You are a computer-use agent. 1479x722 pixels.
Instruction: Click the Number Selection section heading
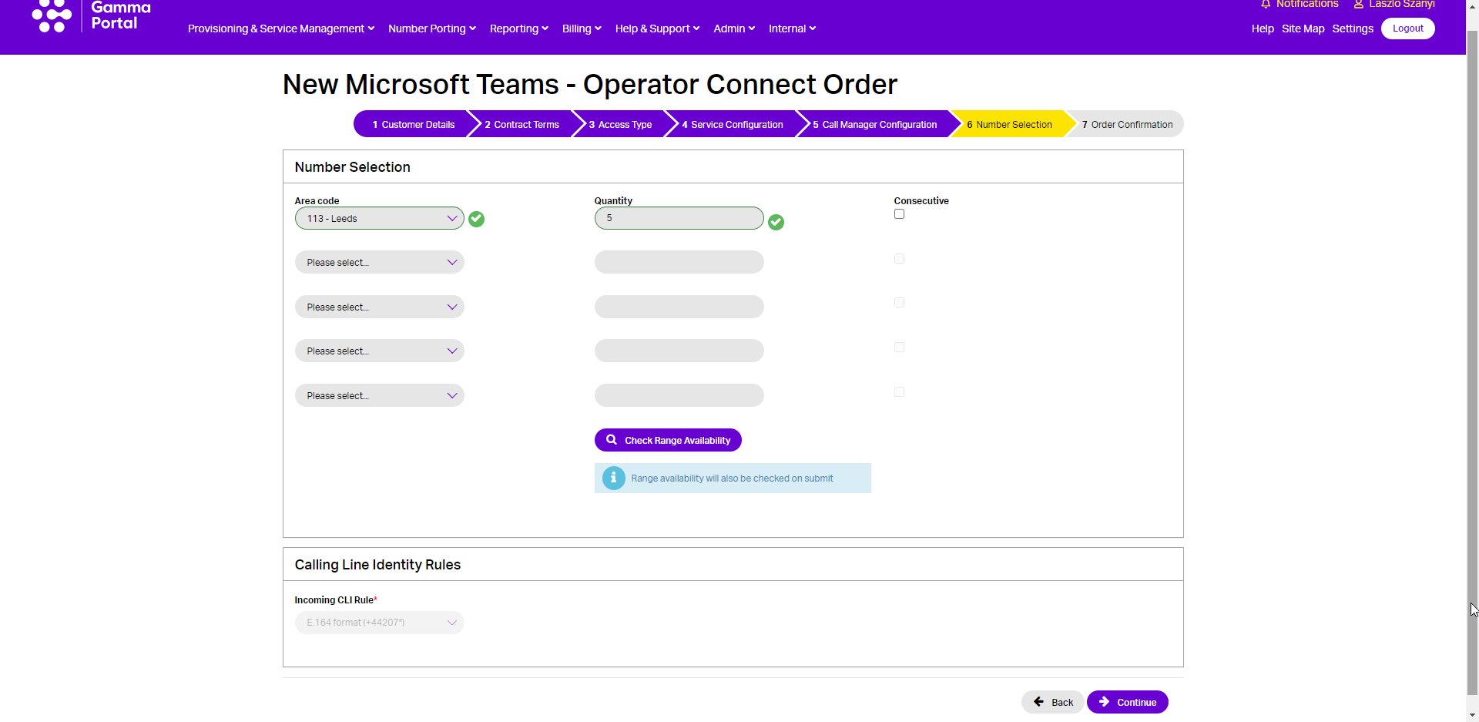pos(352,167)
